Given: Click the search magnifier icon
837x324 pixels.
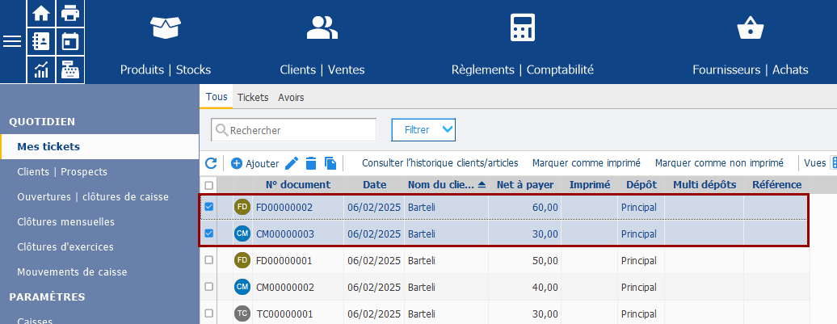Looking at the screenshot, I should [221, 130].
